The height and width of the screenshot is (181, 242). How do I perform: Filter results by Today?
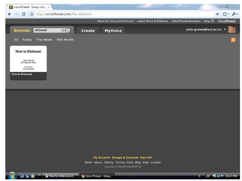pos(27,40)
